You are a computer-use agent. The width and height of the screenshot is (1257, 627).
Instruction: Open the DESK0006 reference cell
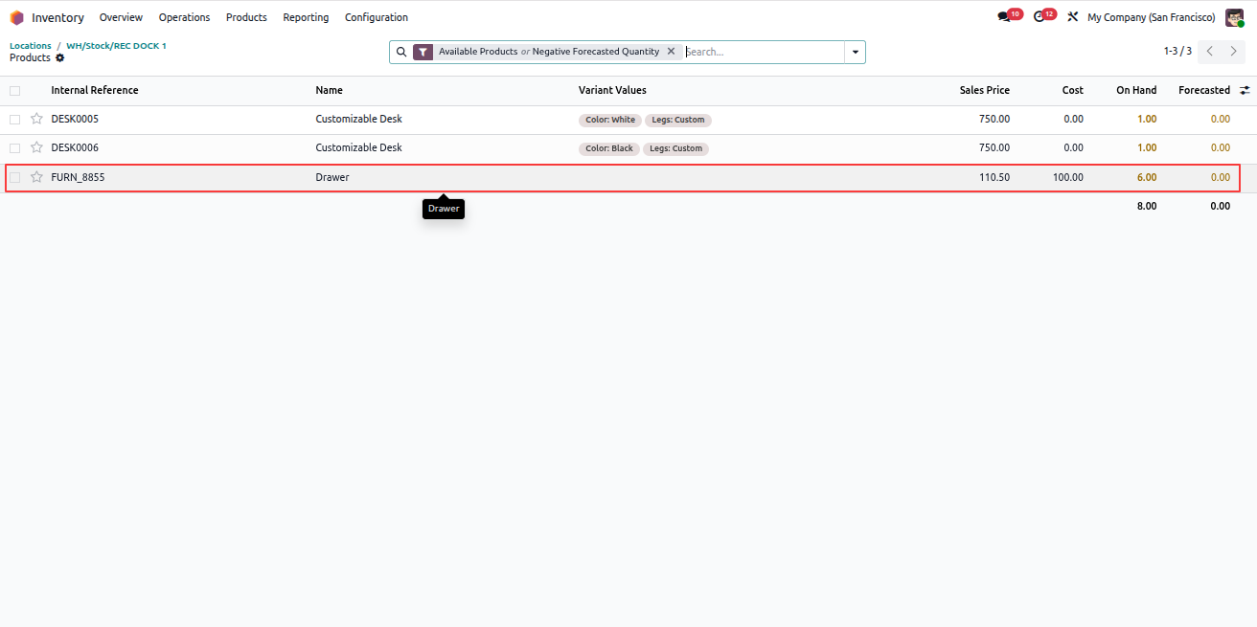coord(75,147)
